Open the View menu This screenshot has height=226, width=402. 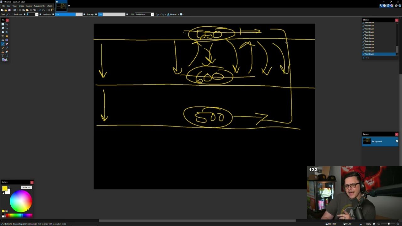pyautogui.click(x=14, y=6)
